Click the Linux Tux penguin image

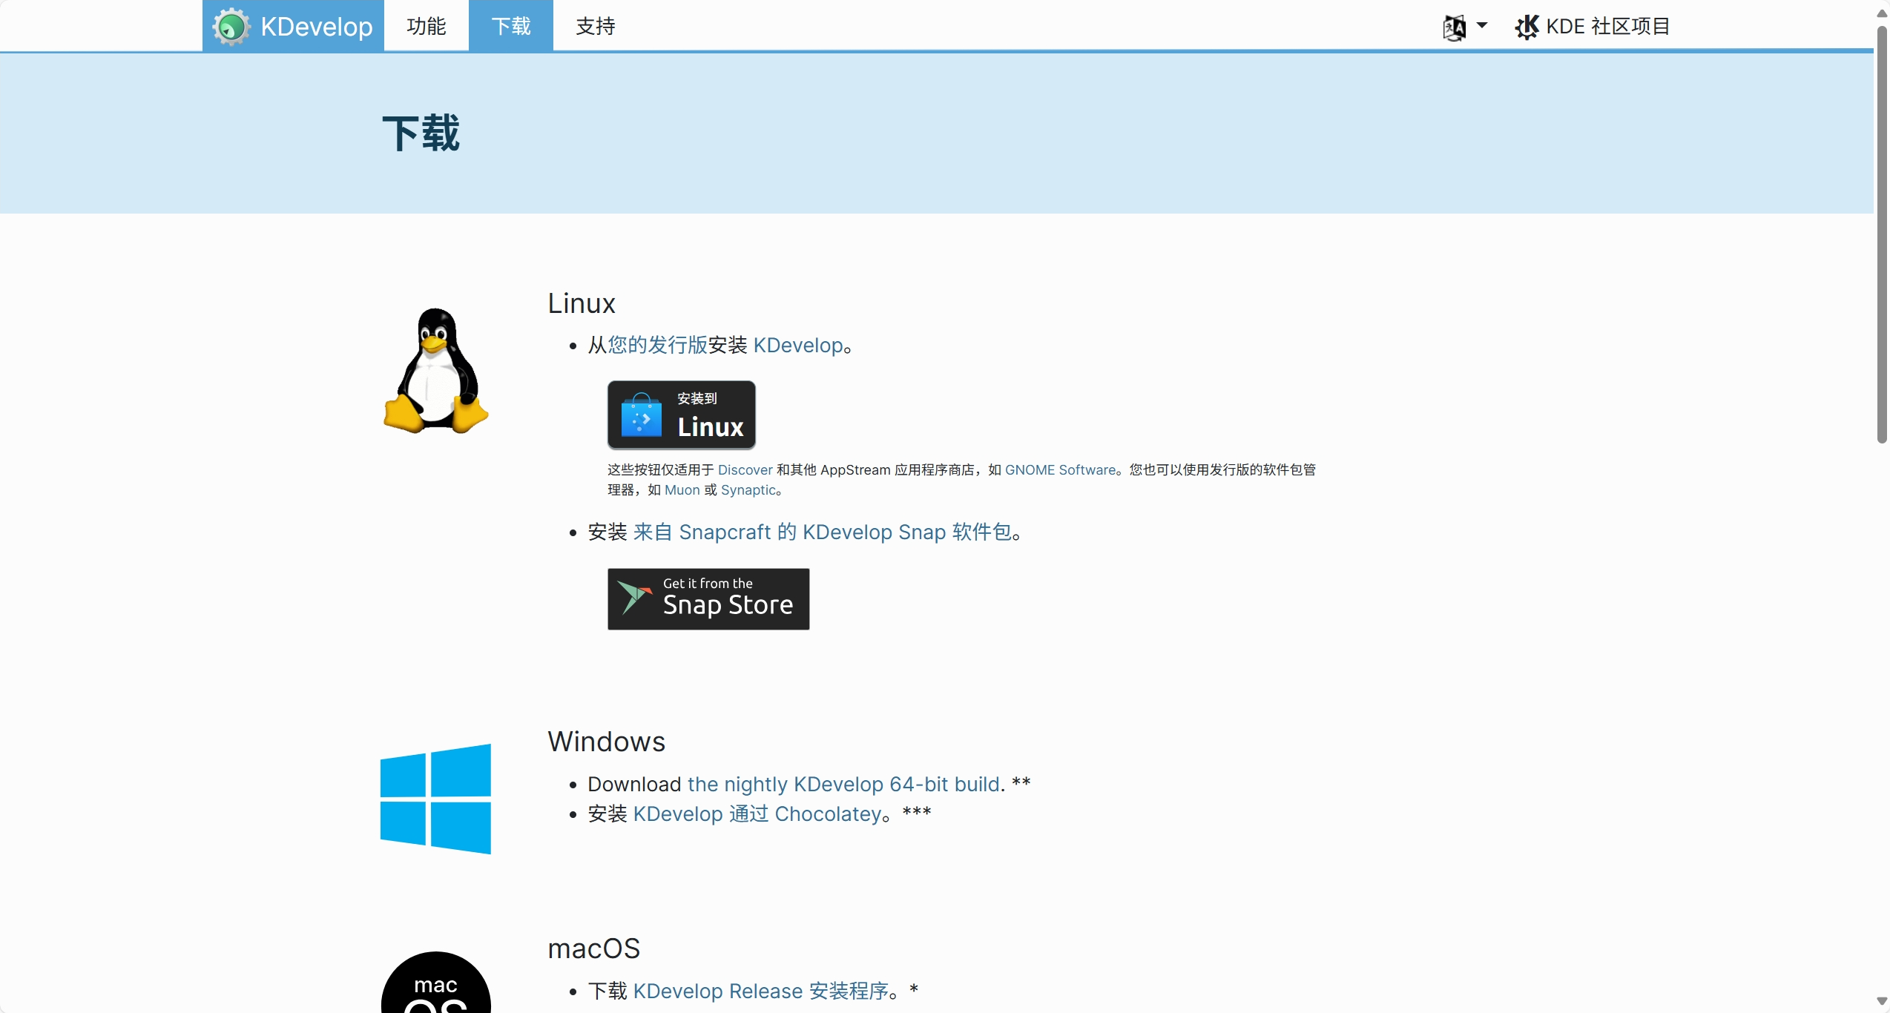(435, 370)
